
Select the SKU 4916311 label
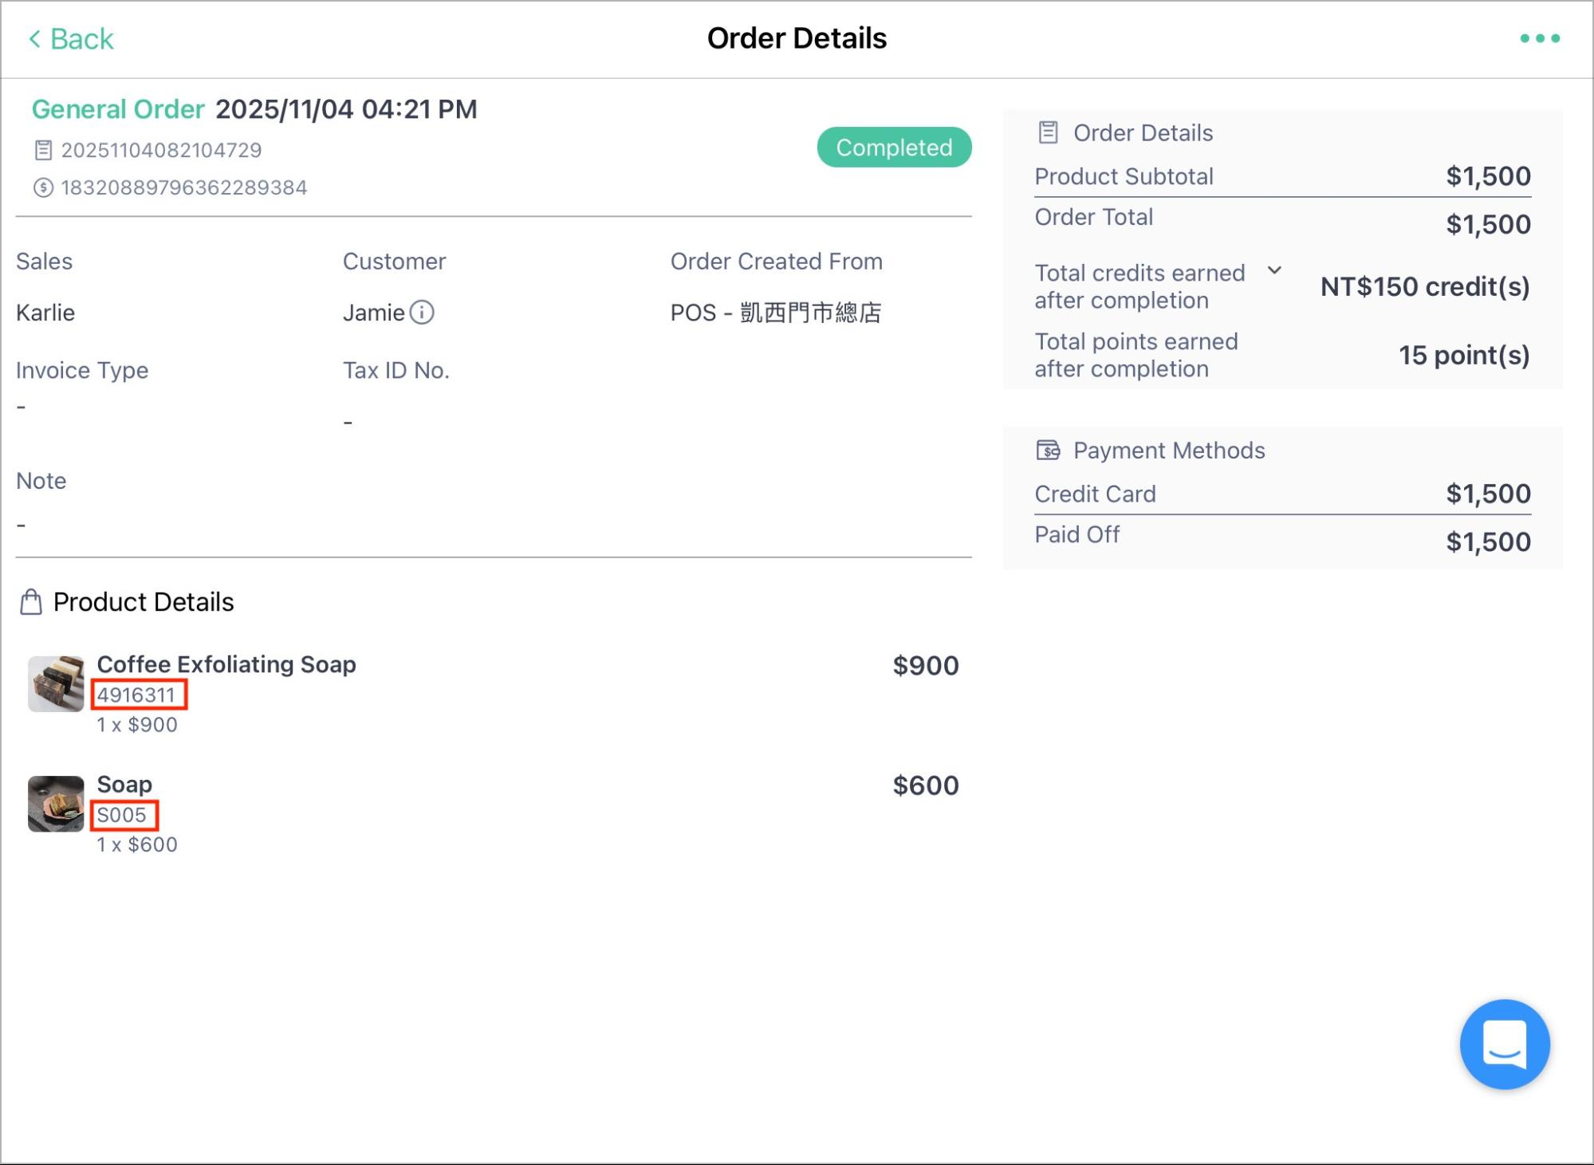tap(136, 695)
